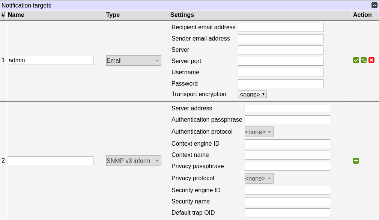This screenshot has width=379, height=220.
Task: Collapse the Notification targets panel
Action: (374, 5)
